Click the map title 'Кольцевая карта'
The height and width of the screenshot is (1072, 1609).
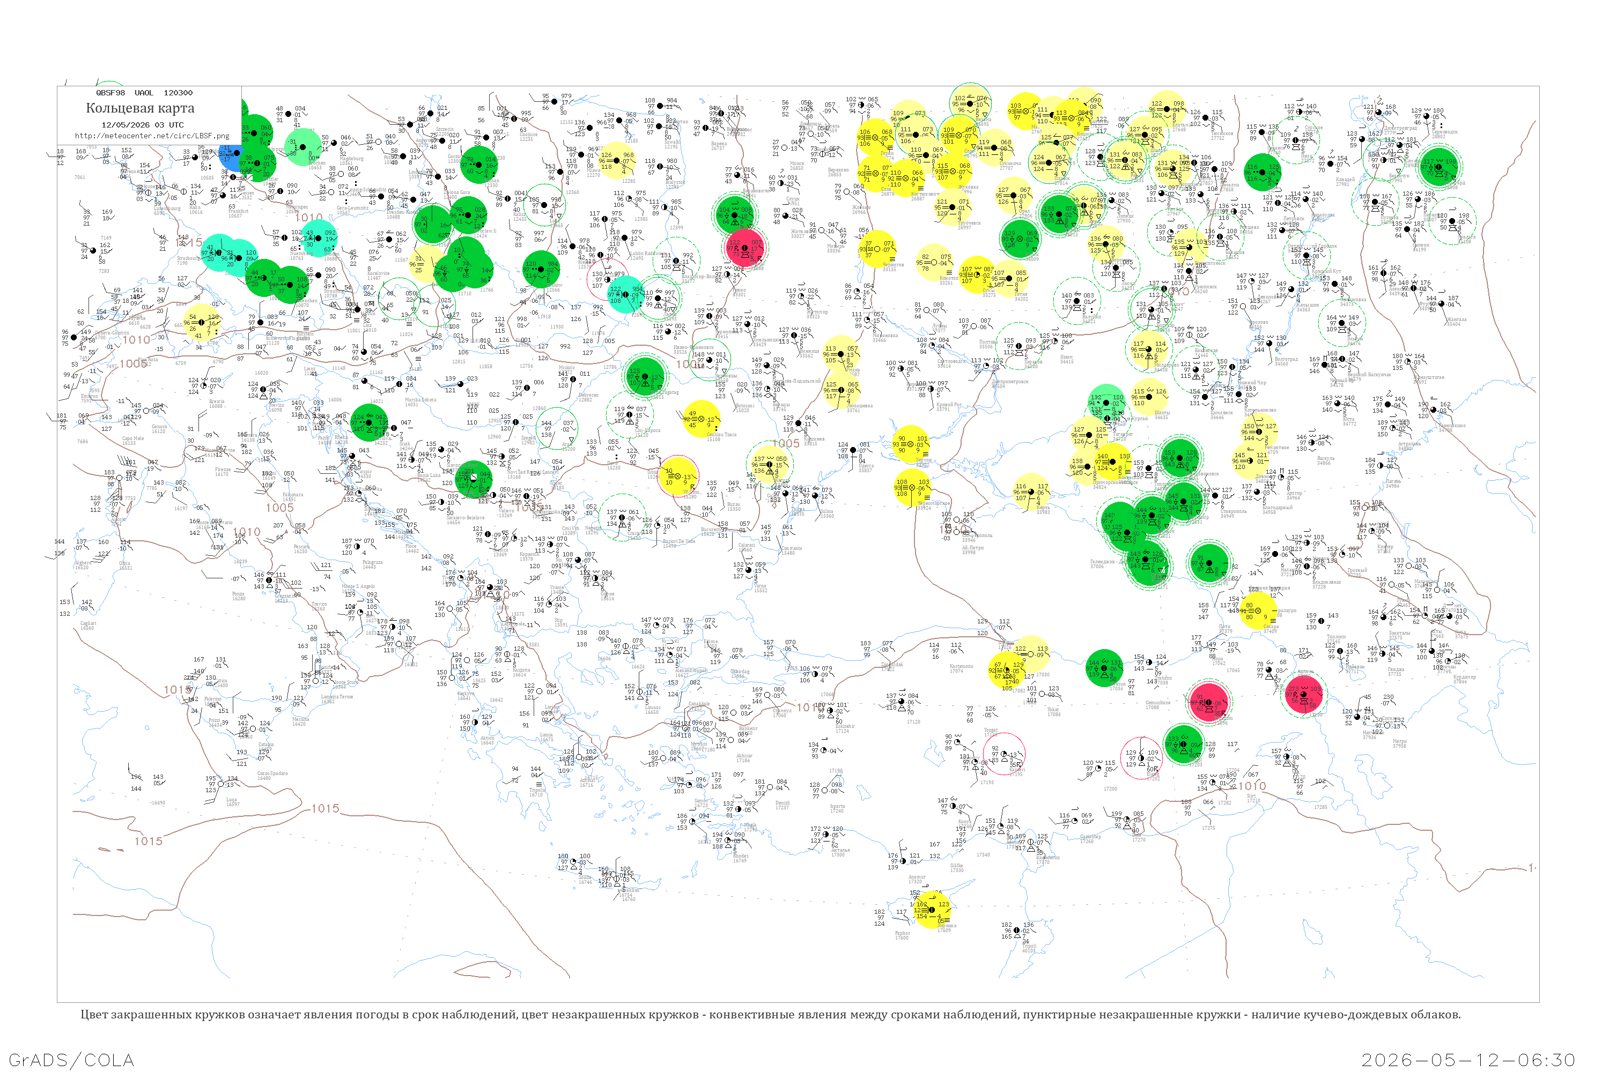tap(140, 108)
